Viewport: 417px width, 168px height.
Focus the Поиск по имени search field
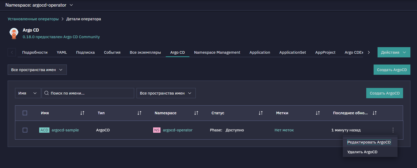tap(88, 93)
